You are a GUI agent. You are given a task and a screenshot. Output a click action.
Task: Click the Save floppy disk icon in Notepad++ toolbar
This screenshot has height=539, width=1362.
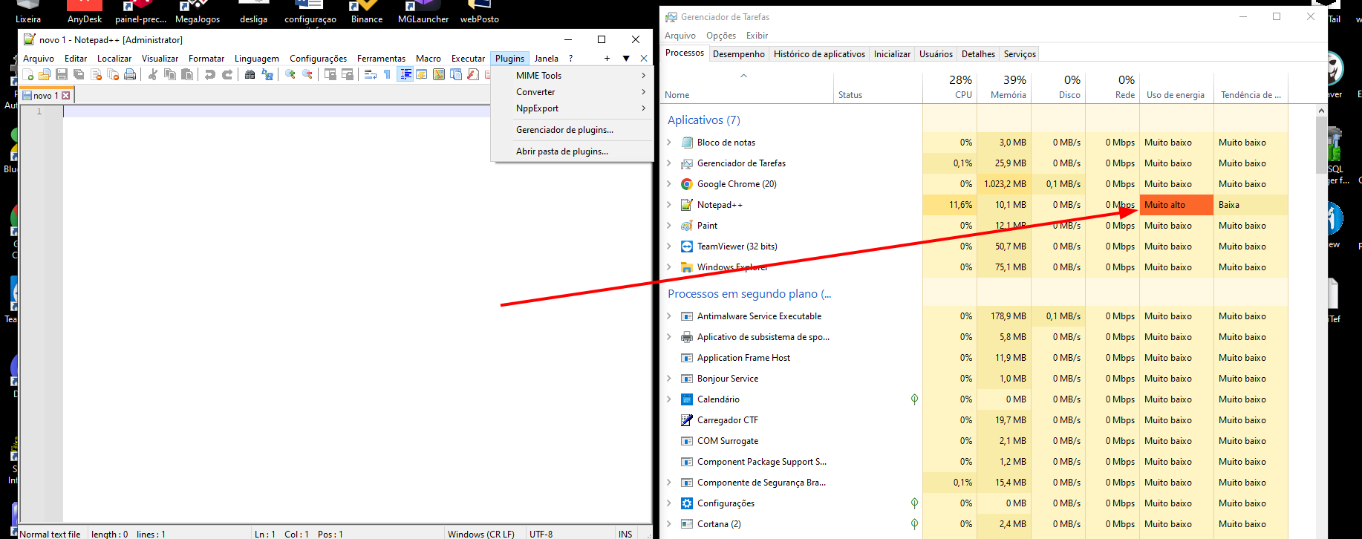tap(62, 74)
